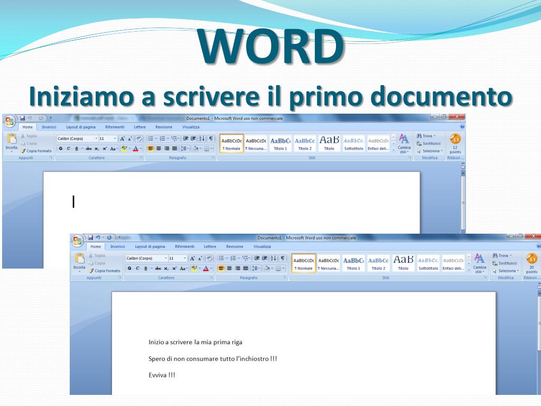
Task: Click multilevel list icon in typed-text Word window
Action: pos(245,258)
